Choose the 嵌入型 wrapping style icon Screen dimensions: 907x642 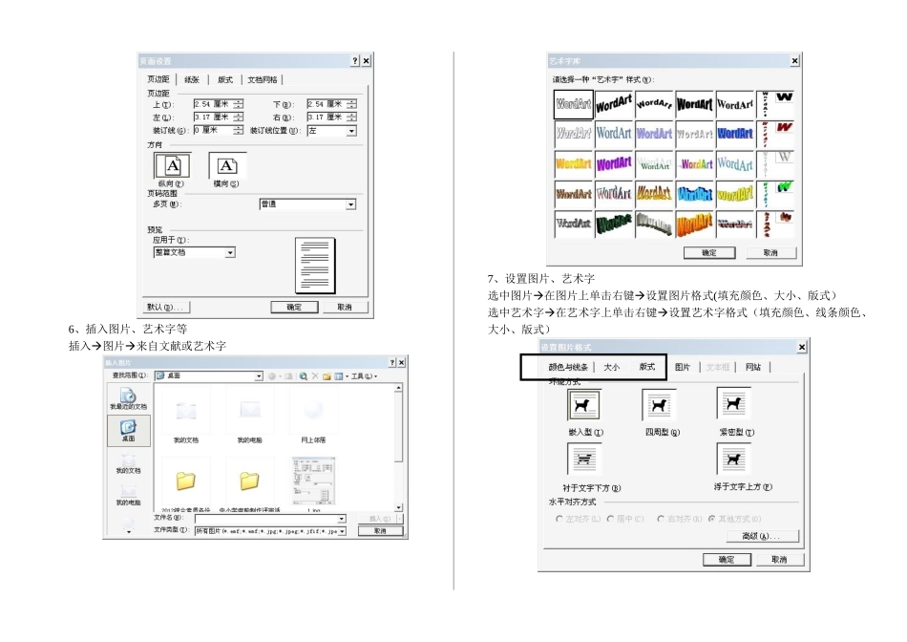[x=583, y=404]
